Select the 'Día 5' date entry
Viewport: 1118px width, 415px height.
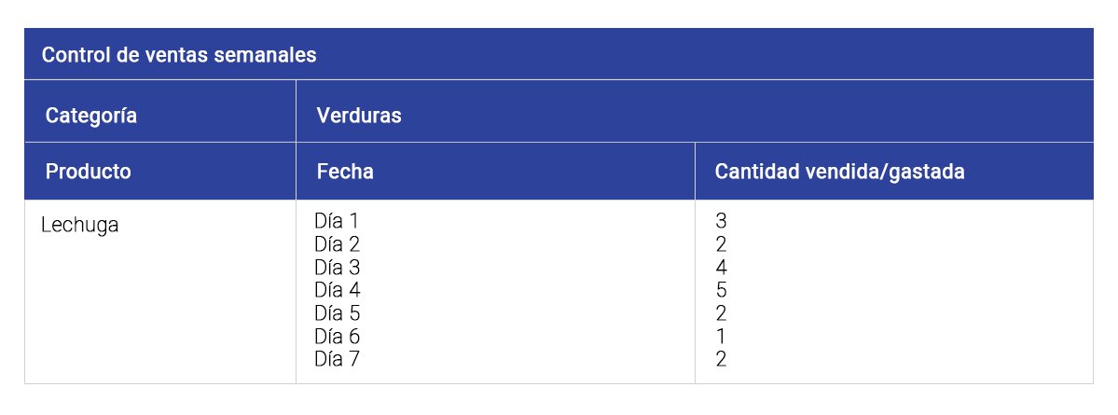(x=338, y=313)
